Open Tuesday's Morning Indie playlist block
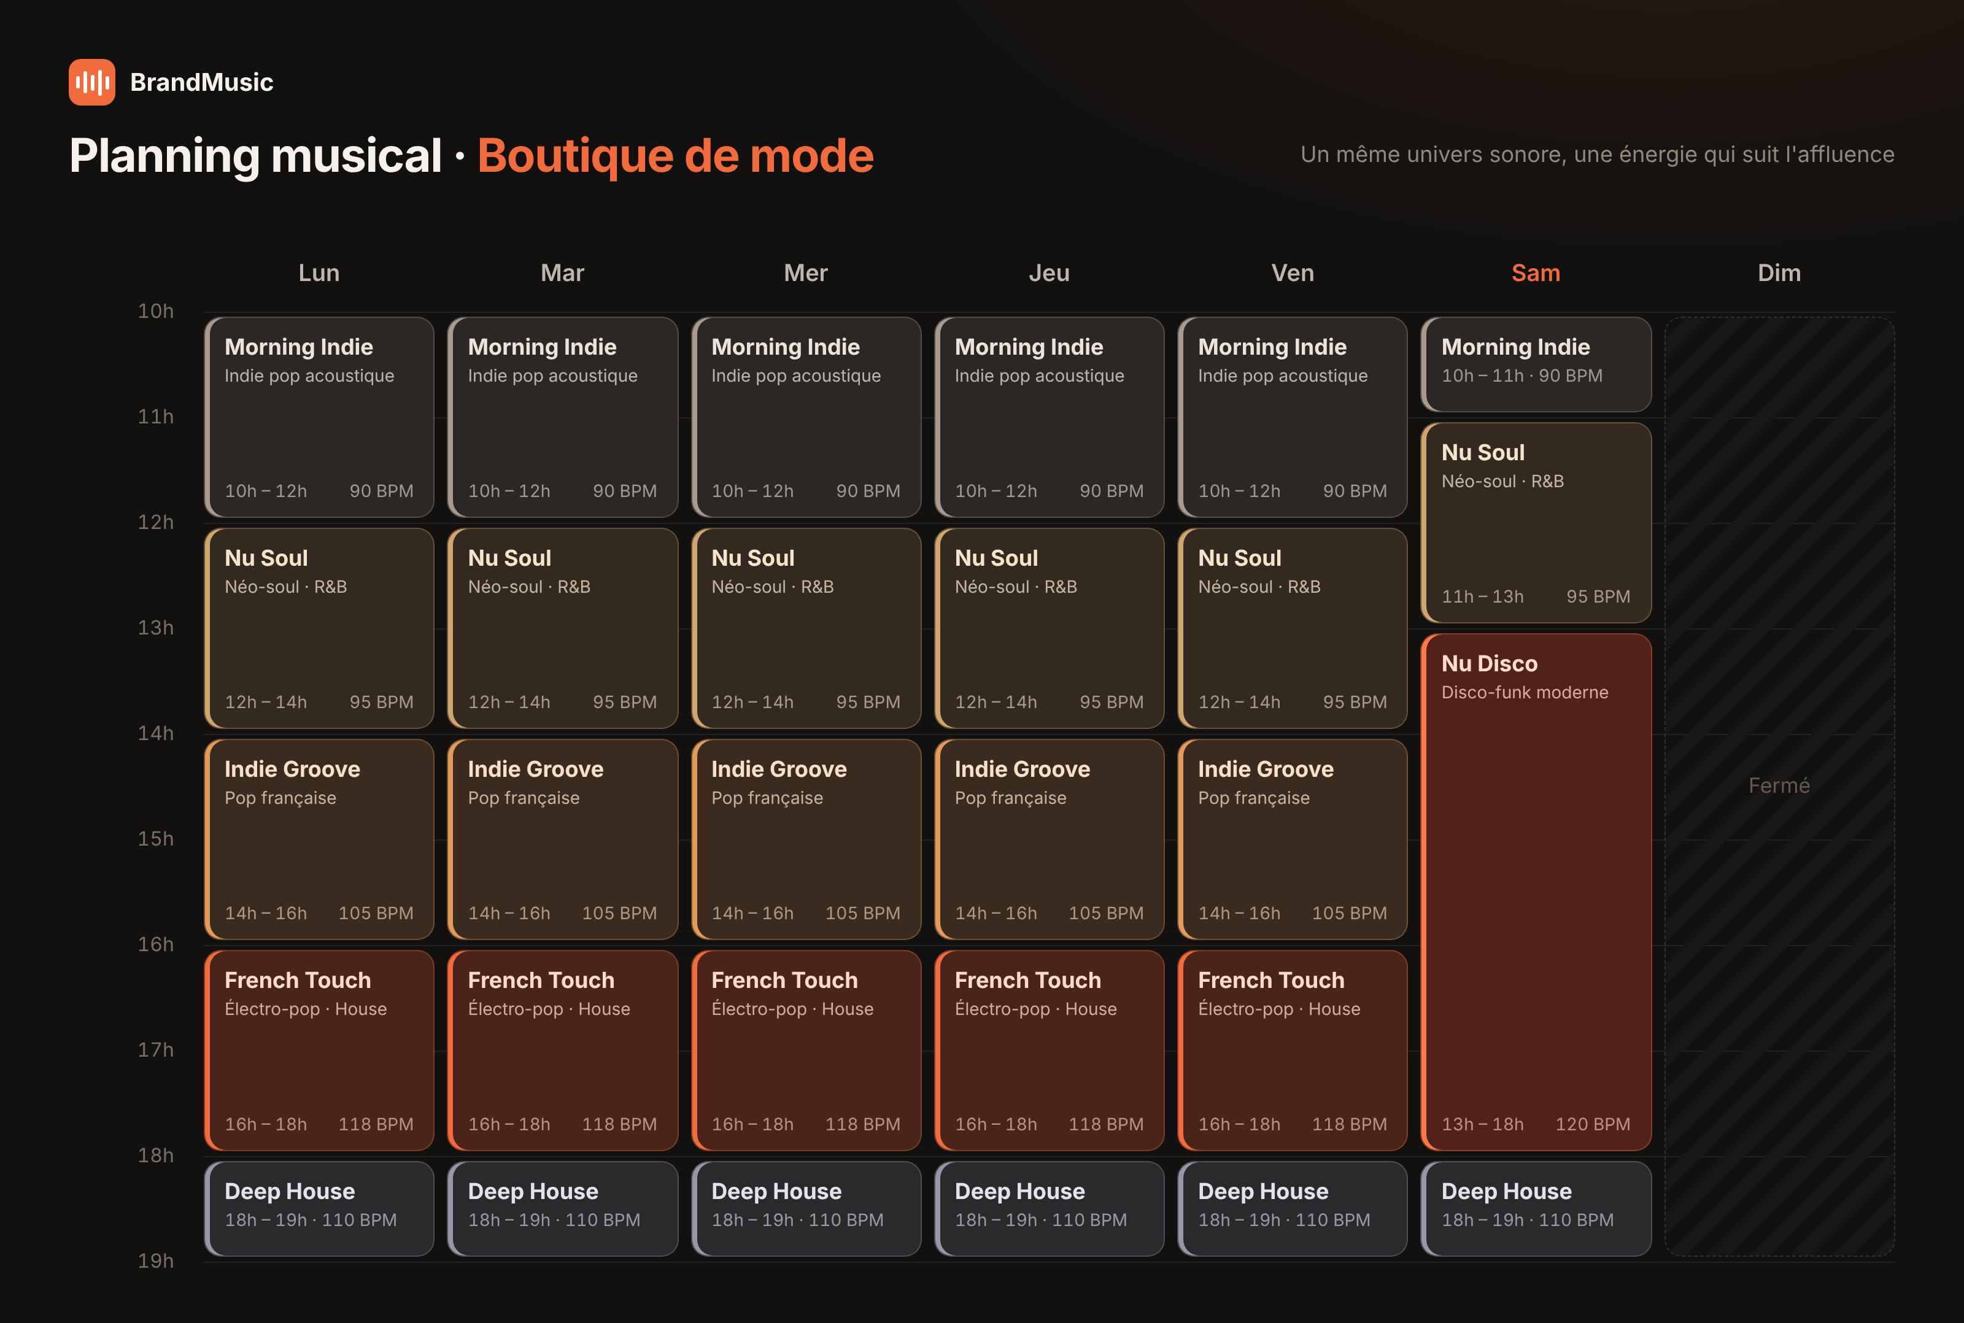The image size is (1964, 1323). 563,417
